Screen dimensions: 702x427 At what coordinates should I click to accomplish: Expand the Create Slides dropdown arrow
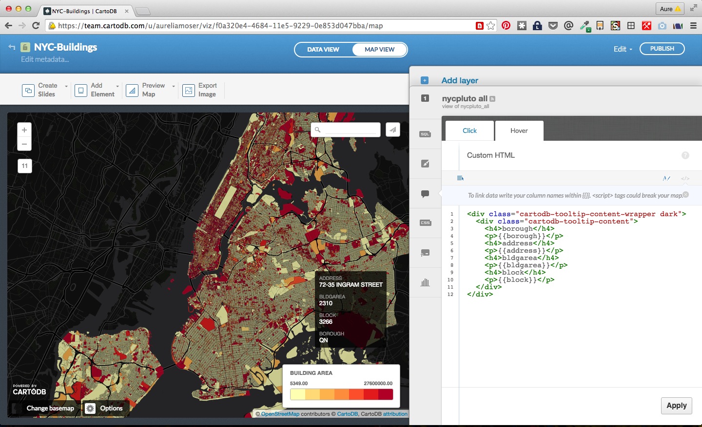tap(66, 86)
